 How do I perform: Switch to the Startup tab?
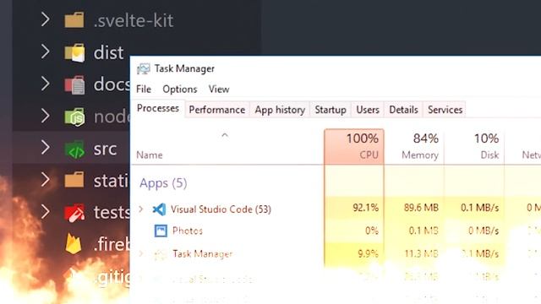pos(331,110)
